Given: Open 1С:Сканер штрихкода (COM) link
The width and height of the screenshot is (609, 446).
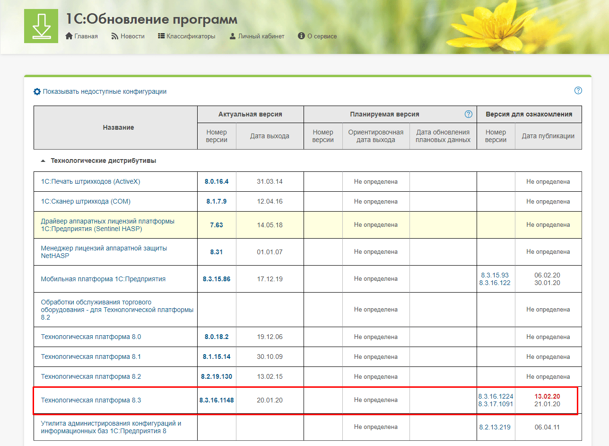Looking at the screenshot, I should (86, 201).
